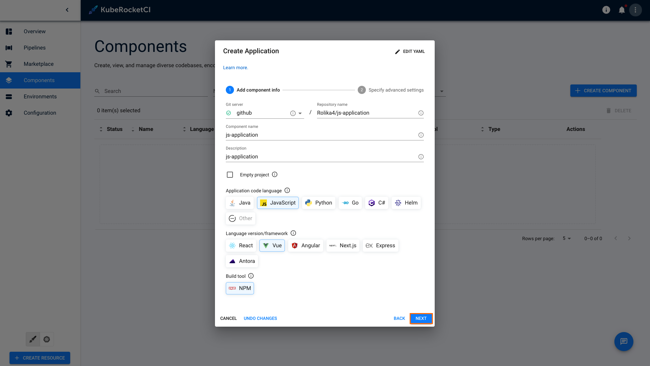Show Empty project info icon
This screenshot has height=366, width=650.
[275, 174]
